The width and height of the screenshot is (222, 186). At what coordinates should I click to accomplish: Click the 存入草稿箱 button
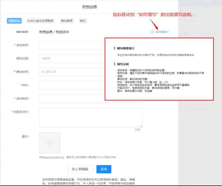(80, 169)
